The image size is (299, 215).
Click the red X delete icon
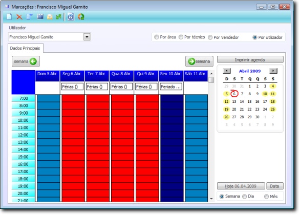coord(19,17)
